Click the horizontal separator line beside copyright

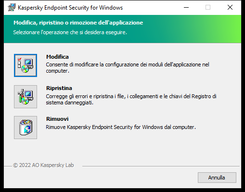[x=161, y=166]
